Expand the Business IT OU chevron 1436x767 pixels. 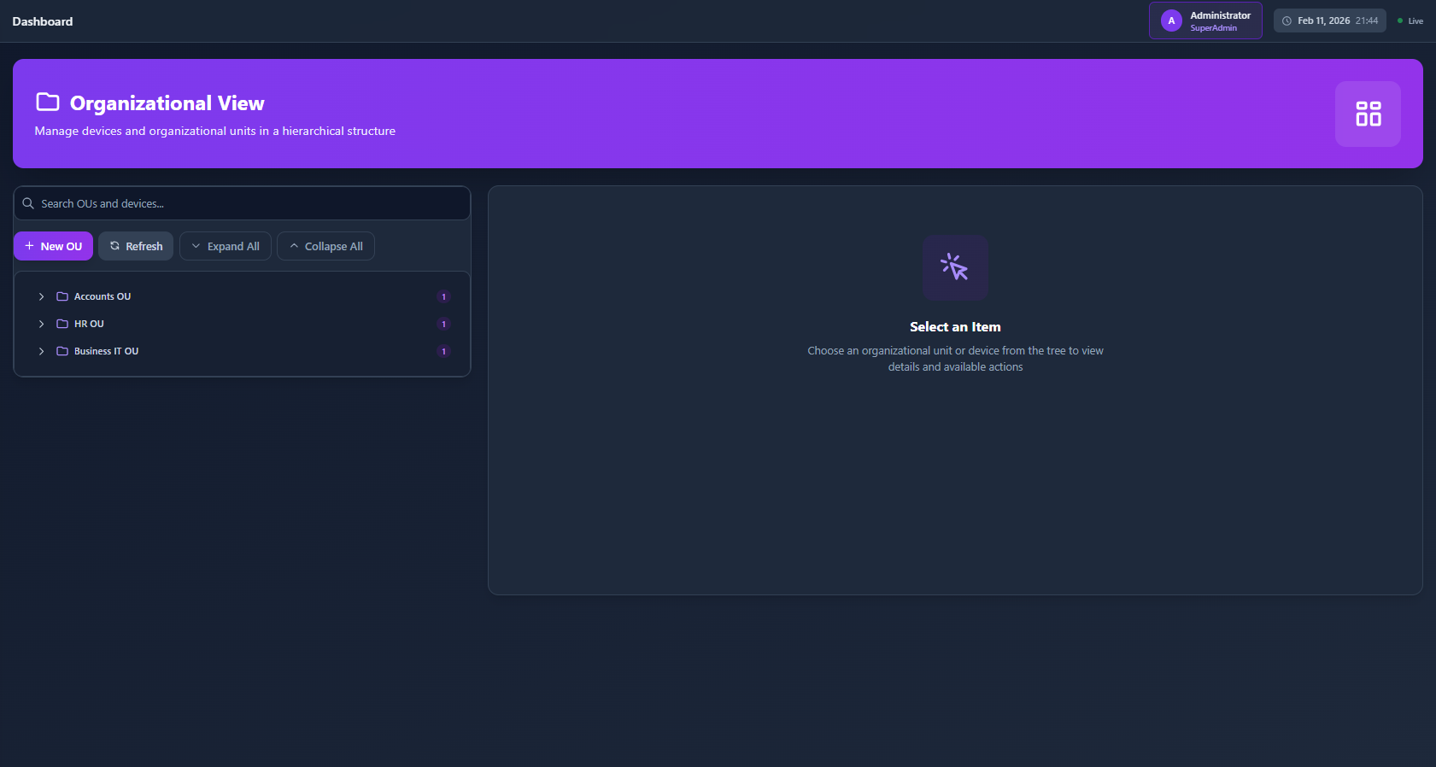coord(41,351)
